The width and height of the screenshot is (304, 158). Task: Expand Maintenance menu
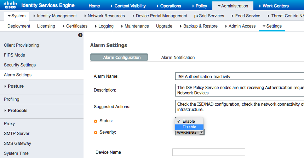(135, 26)
